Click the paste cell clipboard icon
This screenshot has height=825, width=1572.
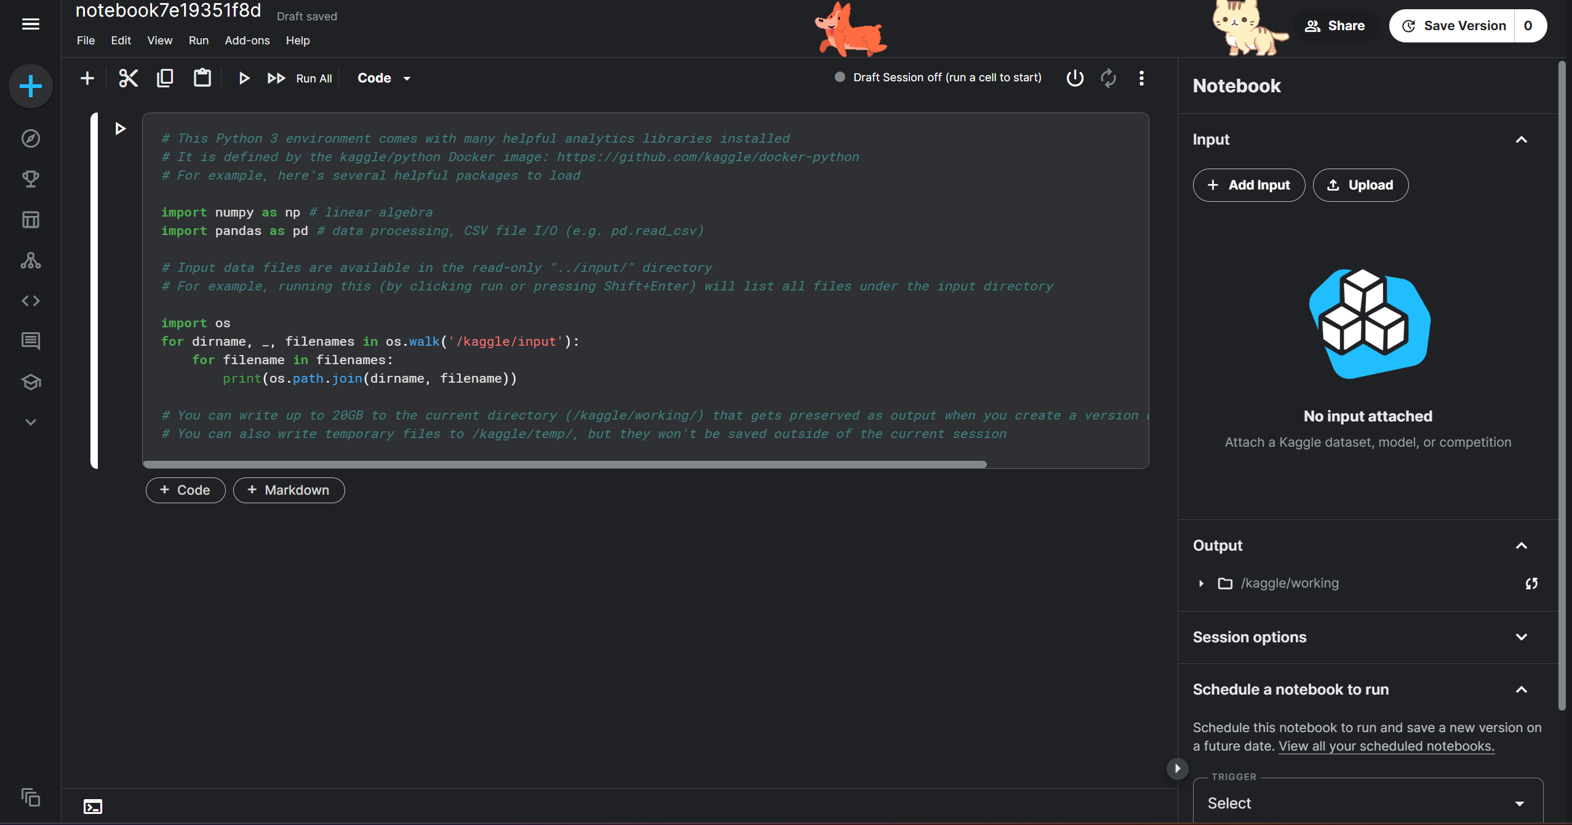click(202, 78)
